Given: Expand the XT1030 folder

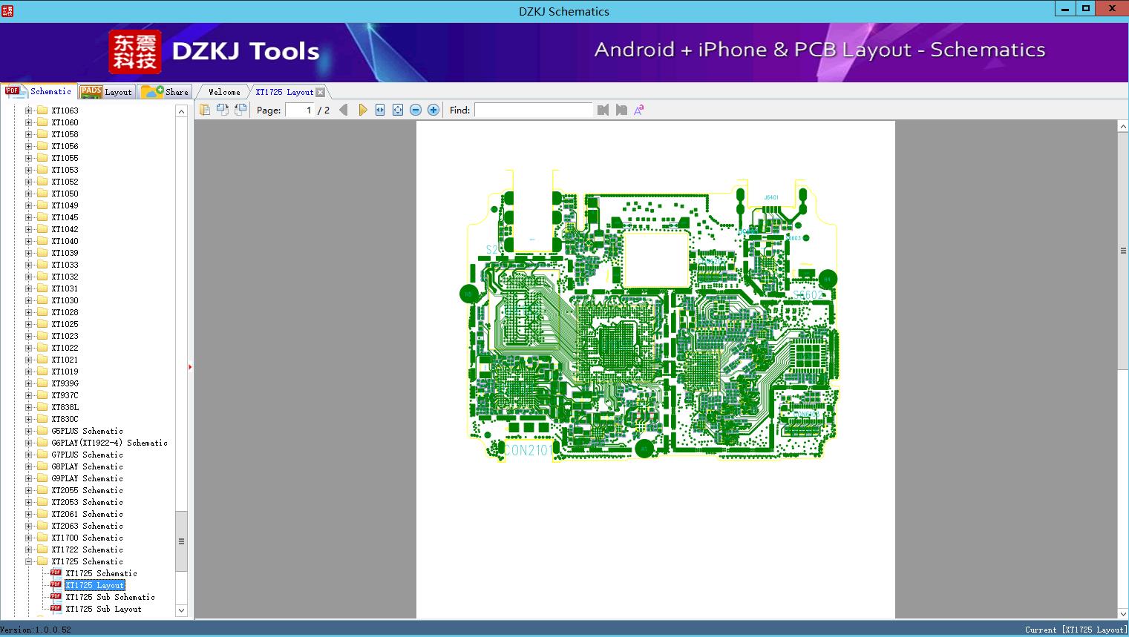Looking at the screenshot, I should [x=29, y=300].
